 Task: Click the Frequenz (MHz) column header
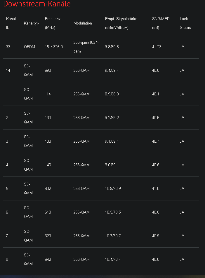click(x=53, y=23)
